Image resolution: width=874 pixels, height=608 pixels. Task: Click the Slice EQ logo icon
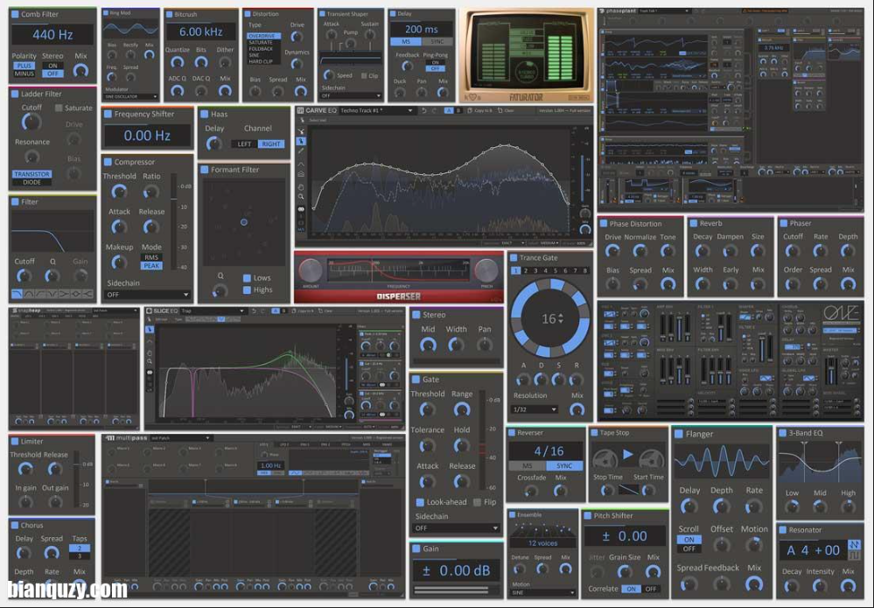149,311
